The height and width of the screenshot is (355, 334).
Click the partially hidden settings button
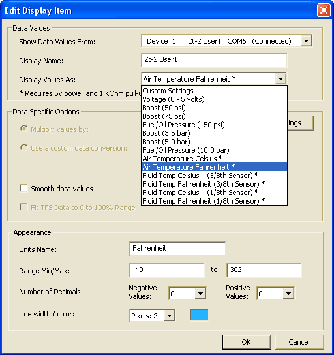[301, 123]
